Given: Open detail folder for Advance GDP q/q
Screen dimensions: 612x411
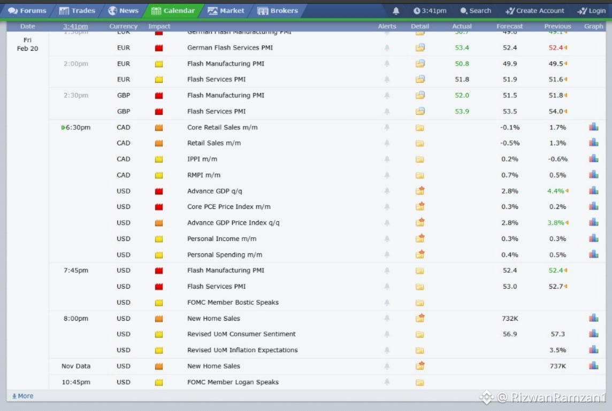Looking at the screenshot, I should tap(420, 191).
